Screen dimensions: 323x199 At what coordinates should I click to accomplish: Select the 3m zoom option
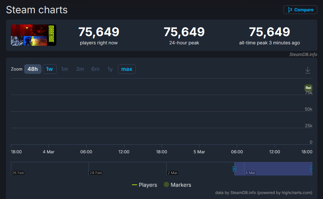click(80, 69)
